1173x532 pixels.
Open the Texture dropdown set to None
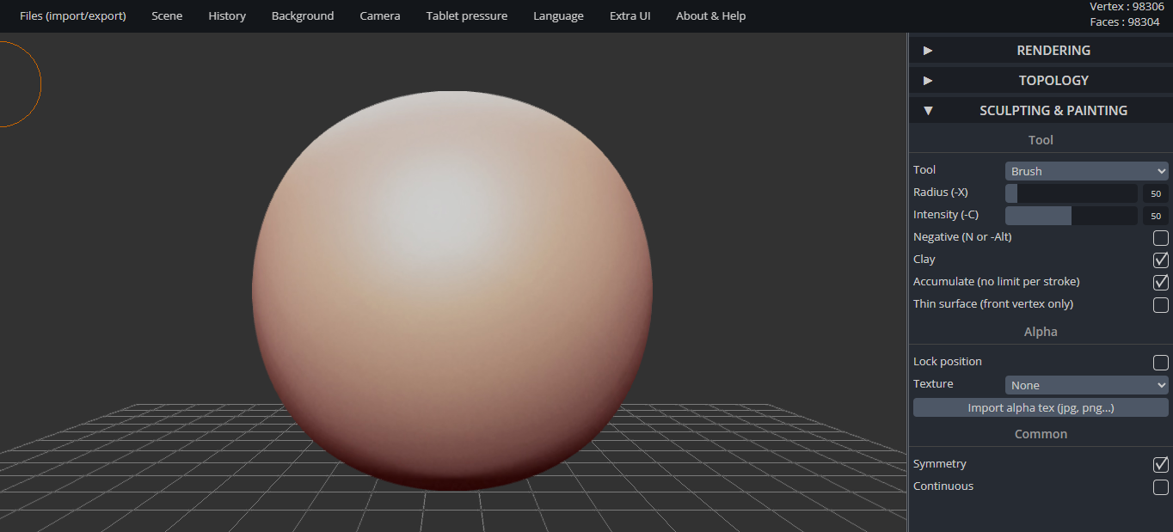[1086, 385]
